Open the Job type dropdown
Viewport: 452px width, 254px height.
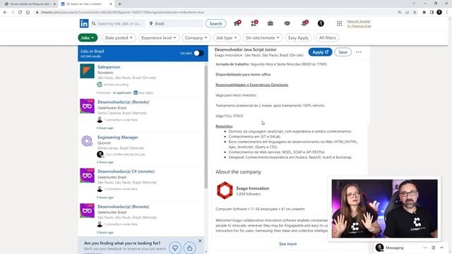point(227,37)
